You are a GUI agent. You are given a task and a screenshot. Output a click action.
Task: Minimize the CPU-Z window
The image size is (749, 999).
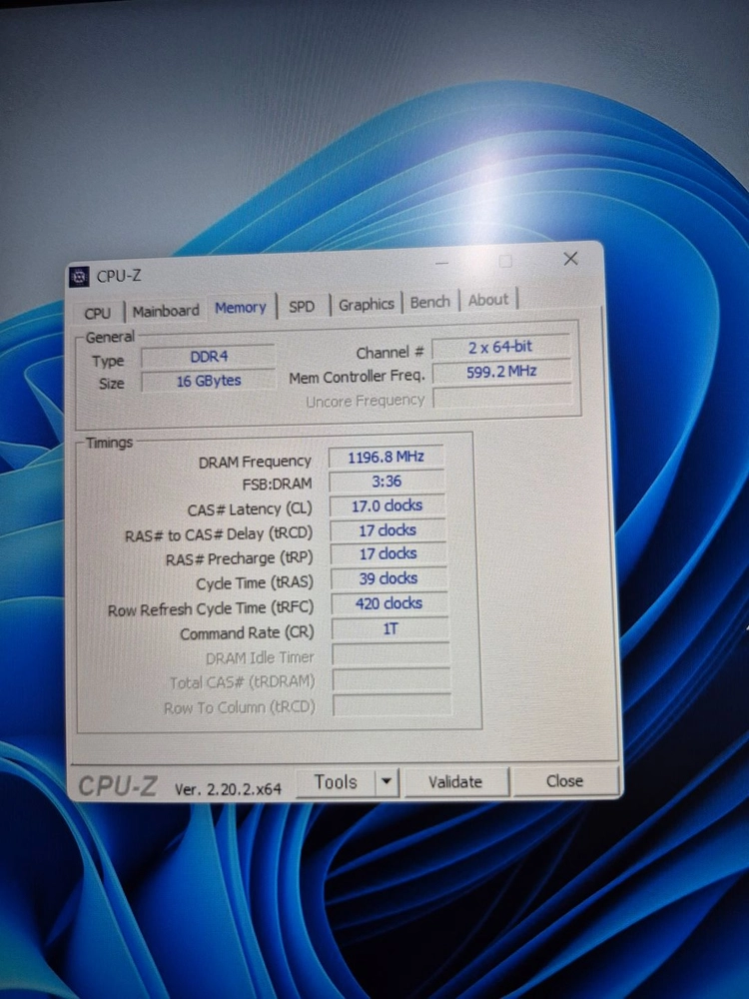pos(442,263)
